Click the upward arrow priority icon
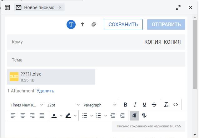 (x=82, y=24)
